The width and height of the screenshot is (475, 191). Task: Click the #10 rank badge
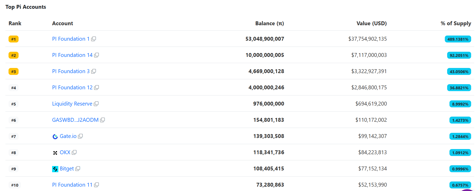click(15, 185)
